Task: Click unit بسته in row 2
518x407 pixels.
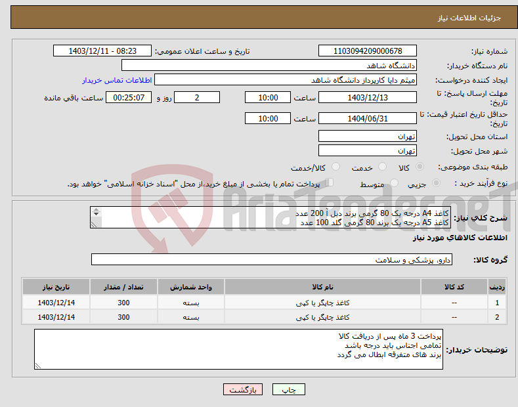Action: [x=191, y=318]
